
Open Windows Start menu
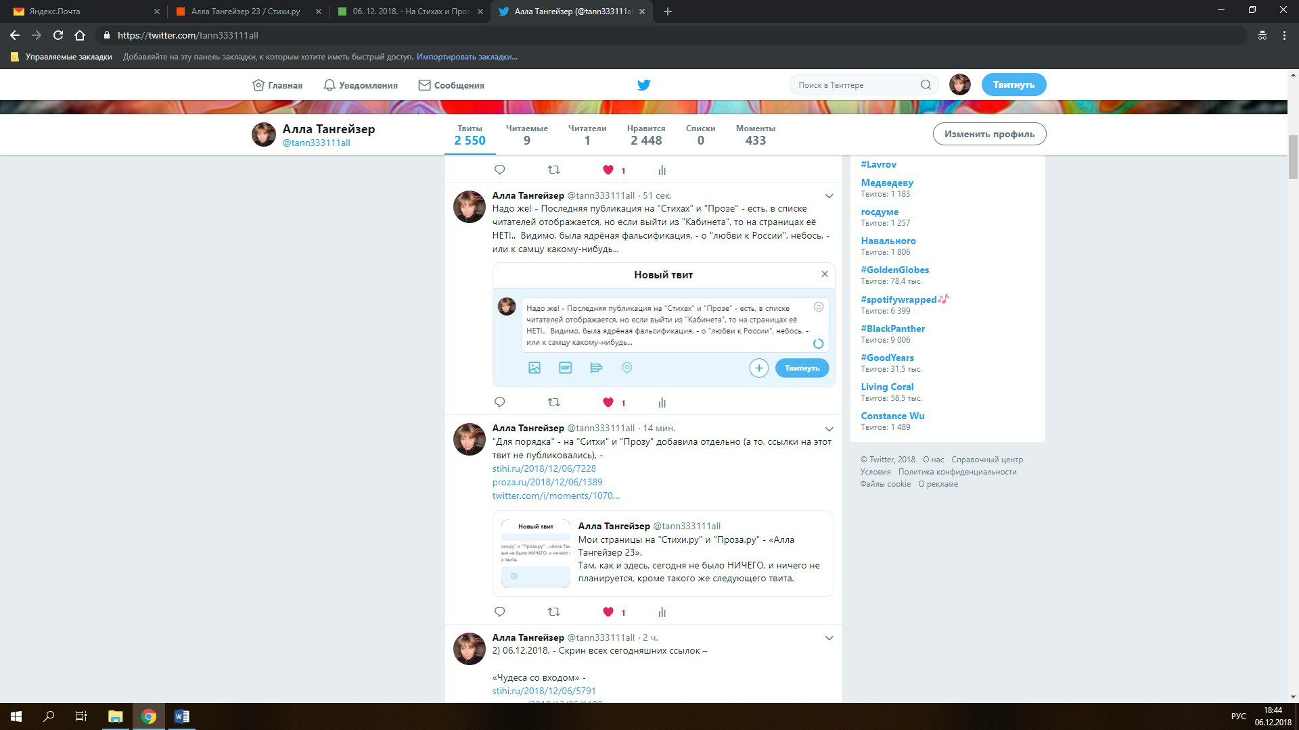pos(16,716)
